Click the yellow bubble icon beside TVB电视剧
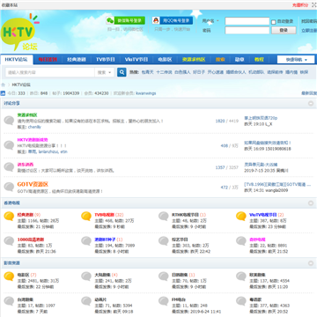The width and height of the screenshot is (317, 317). [x=86, y=217]
